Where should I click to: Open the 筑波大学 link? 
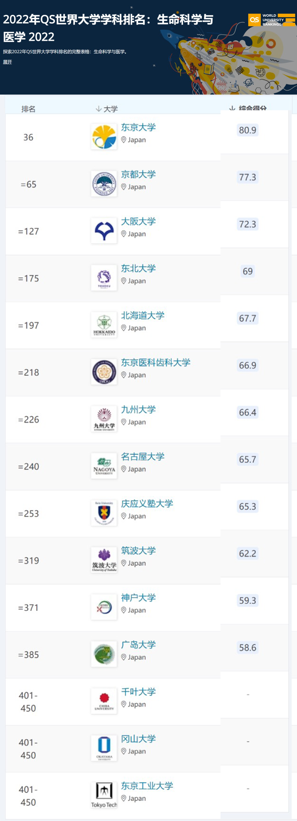point(138,550)
